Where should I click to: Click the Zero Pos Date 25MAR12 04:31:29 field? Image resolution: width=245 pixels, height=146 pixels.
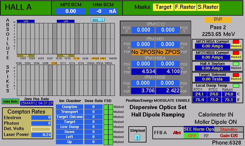coord(37,103)
